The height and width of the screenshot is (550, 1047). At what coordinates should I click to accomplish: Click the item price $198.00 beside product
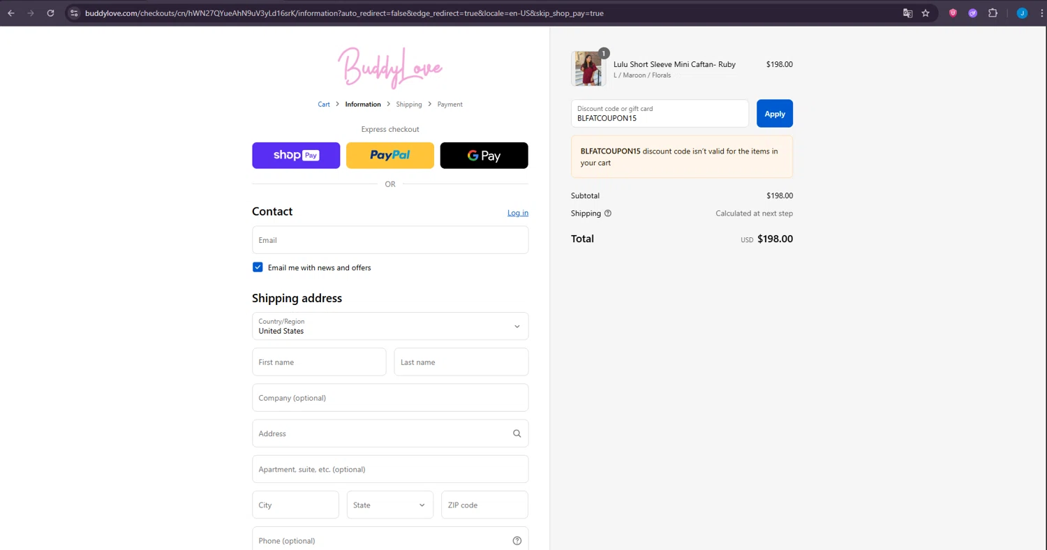(779, 64)
